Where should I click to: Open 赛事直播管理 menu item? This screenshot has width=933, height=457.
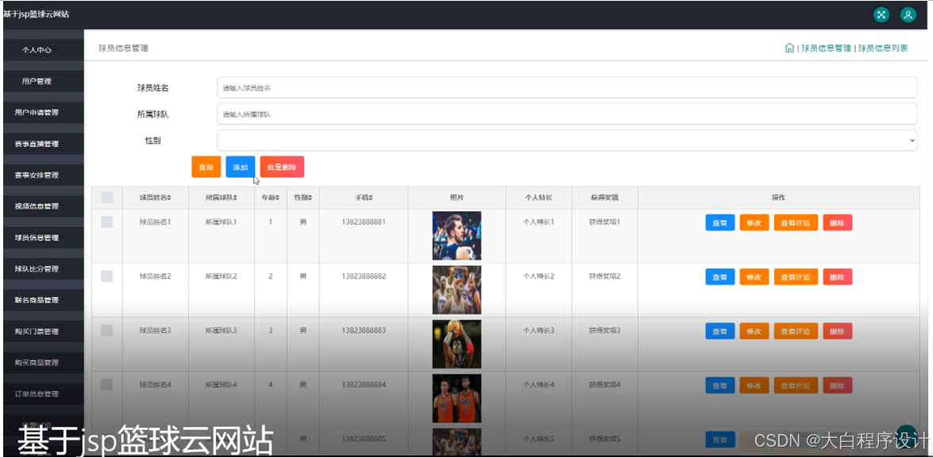click(x=44, y=144)
